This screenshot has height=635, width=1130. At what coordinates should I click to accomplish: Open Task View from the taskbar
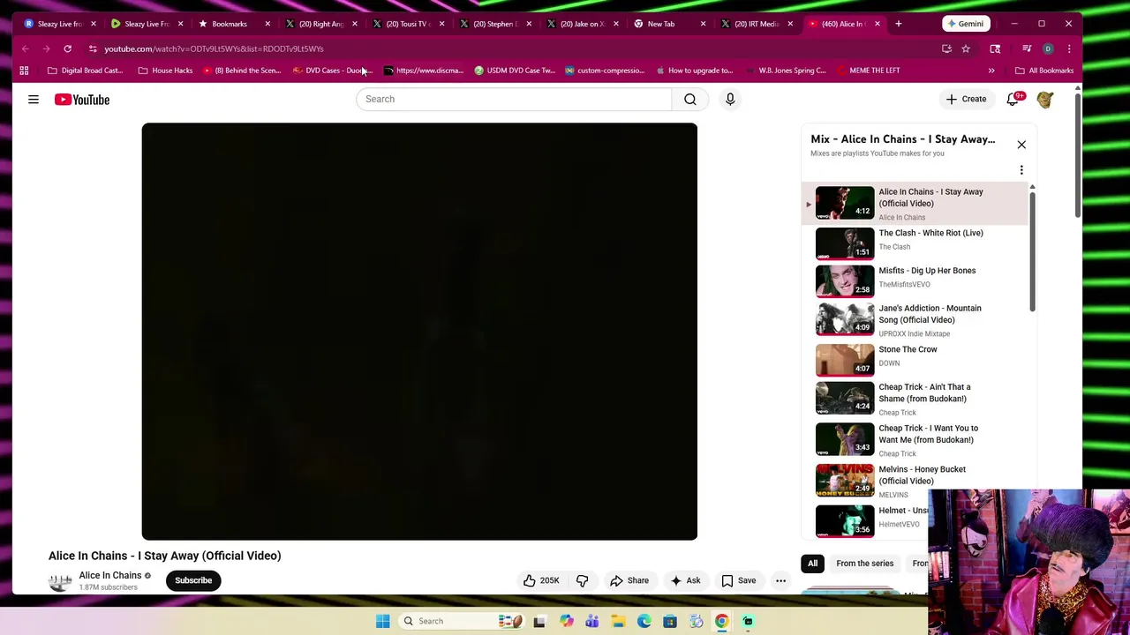[539, 621]
